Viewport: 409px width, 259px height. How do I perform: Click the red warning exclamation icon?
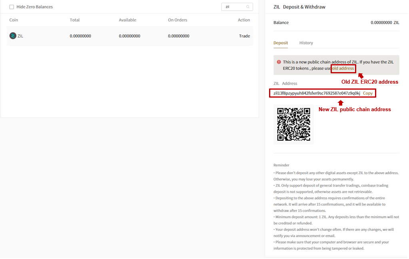(x=279, y=62)
